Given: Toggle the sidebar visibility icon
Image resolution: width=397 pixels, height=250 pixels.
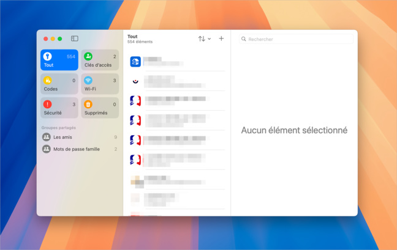Looking at the screenshot, I should (75, 39).
